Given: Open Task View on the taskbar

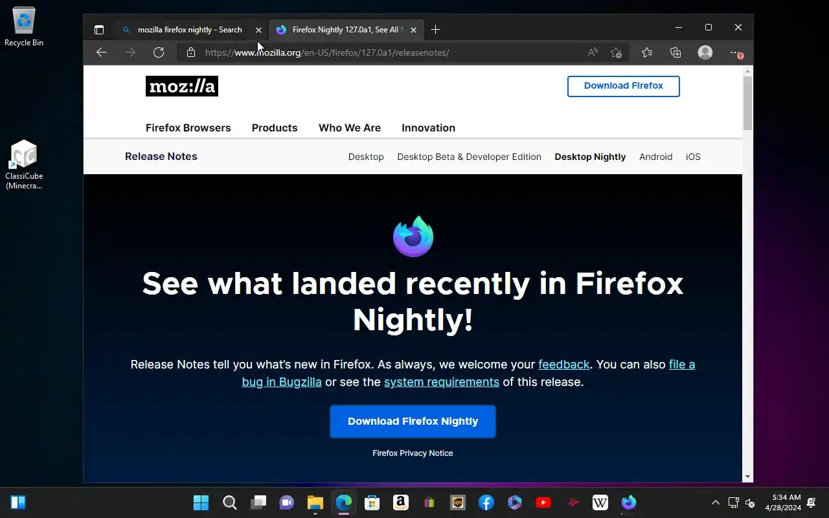Looking at the screenshot, I should tap(258, 502).
